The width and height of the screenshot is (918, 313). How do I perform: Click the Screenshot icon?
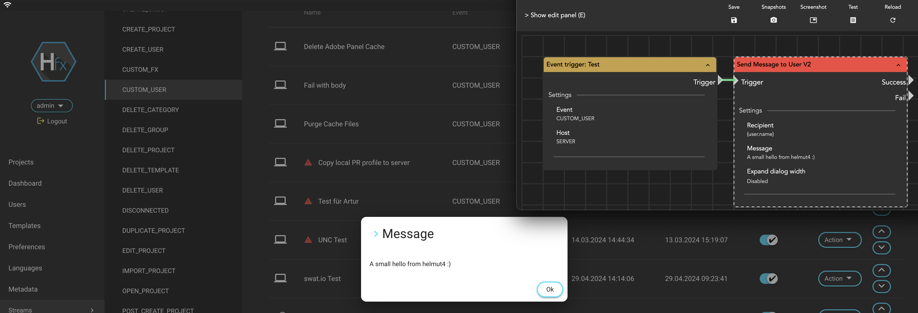(x=813, y=20)
